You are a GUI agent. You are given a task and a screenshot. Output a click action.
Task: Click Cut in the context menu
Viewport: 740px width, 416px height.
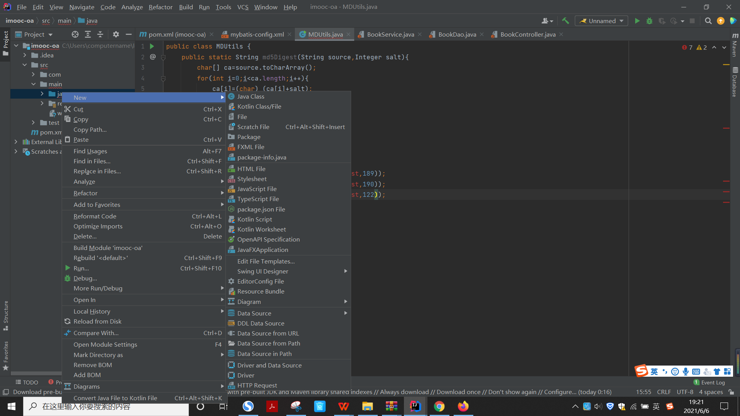[x=143, y=109]
